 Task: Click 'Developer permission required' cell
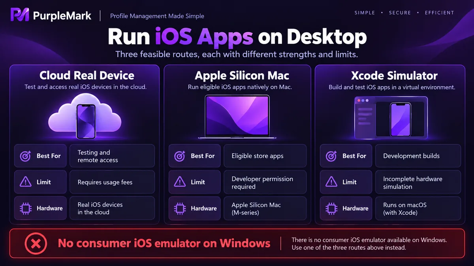265,182
